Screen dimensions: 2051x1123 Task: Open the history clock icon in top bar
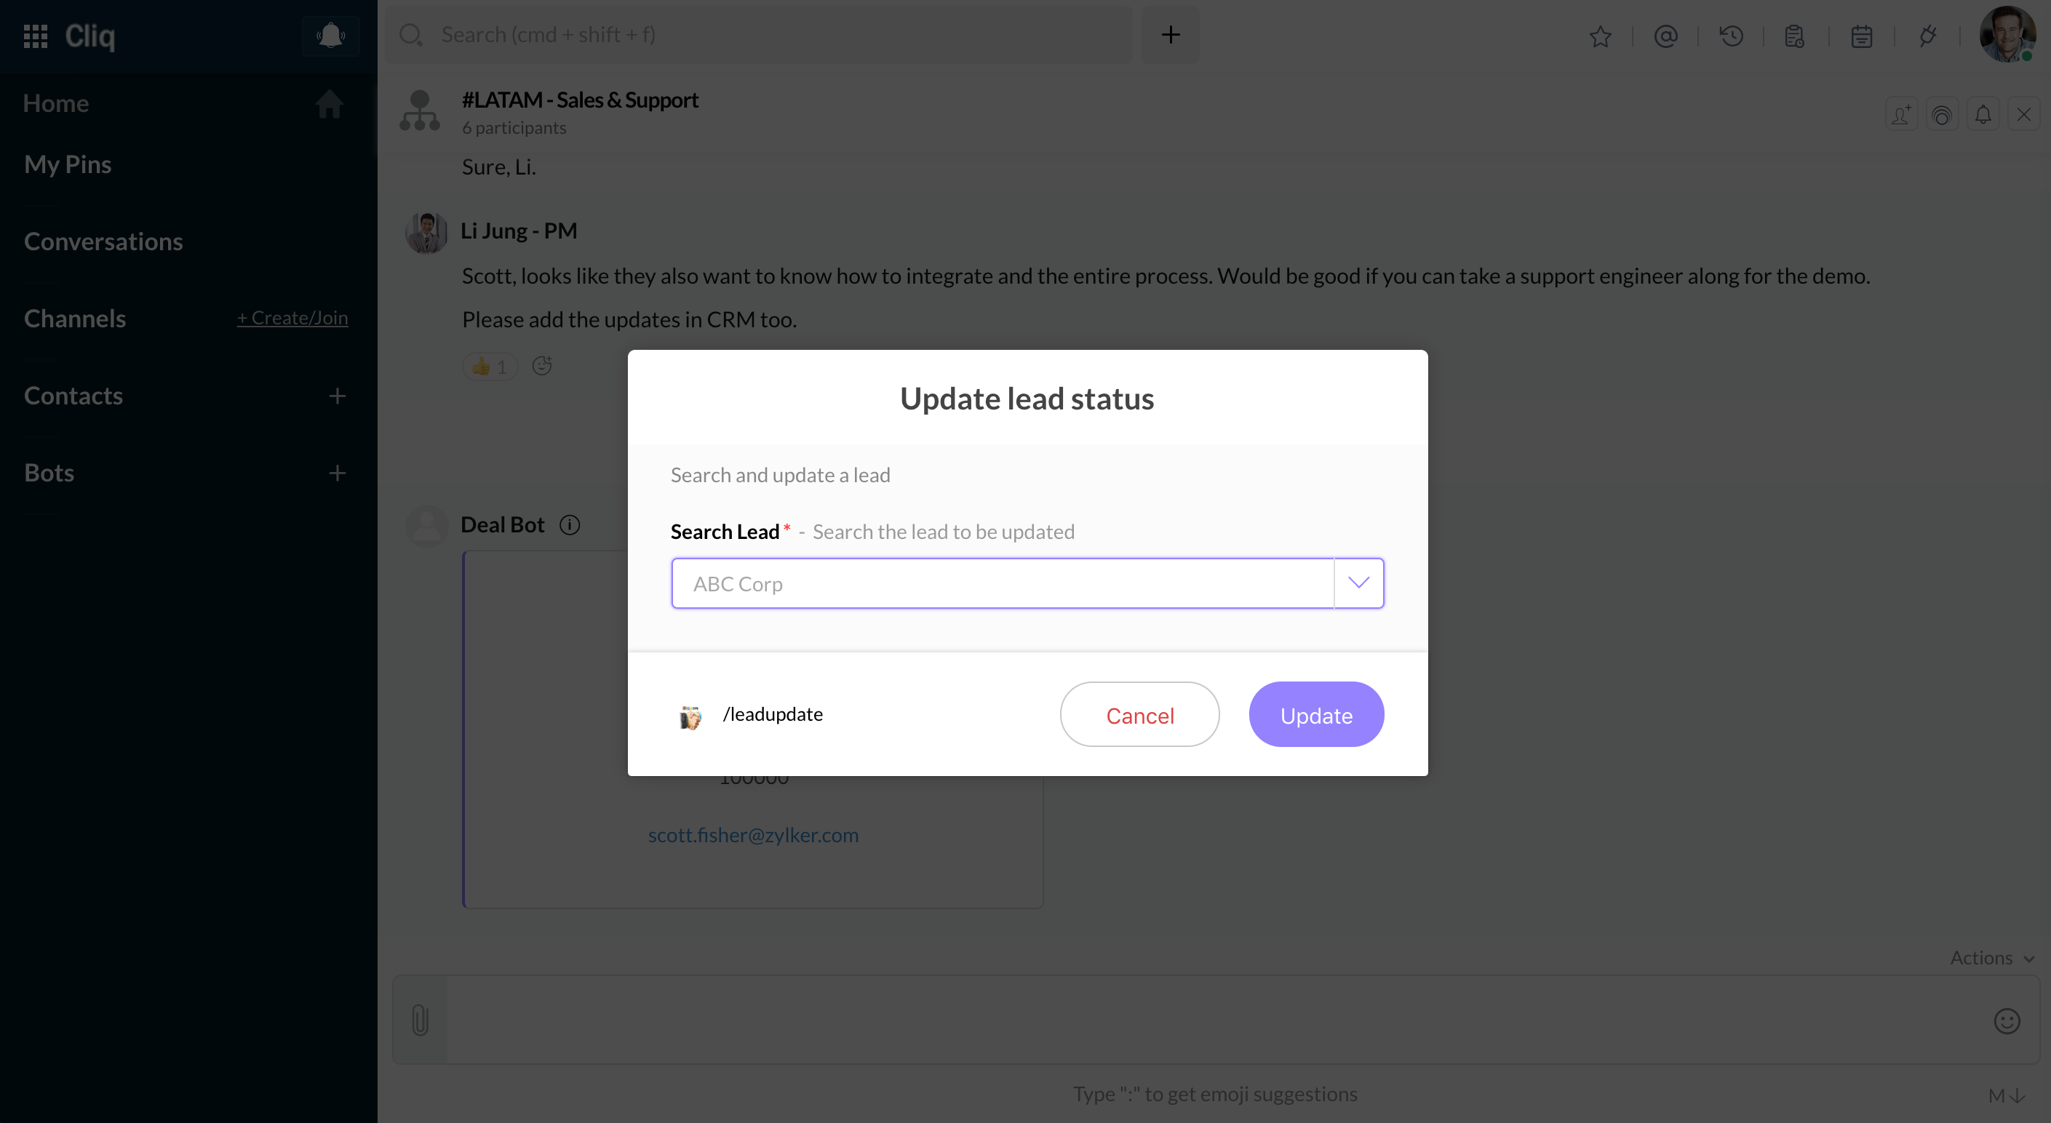[1731, 36]
